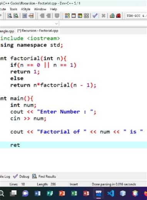Click the 'main(){' code line
Image resolution: width=147 pixels, height=200 pixels.
click(x=22, y=98)
